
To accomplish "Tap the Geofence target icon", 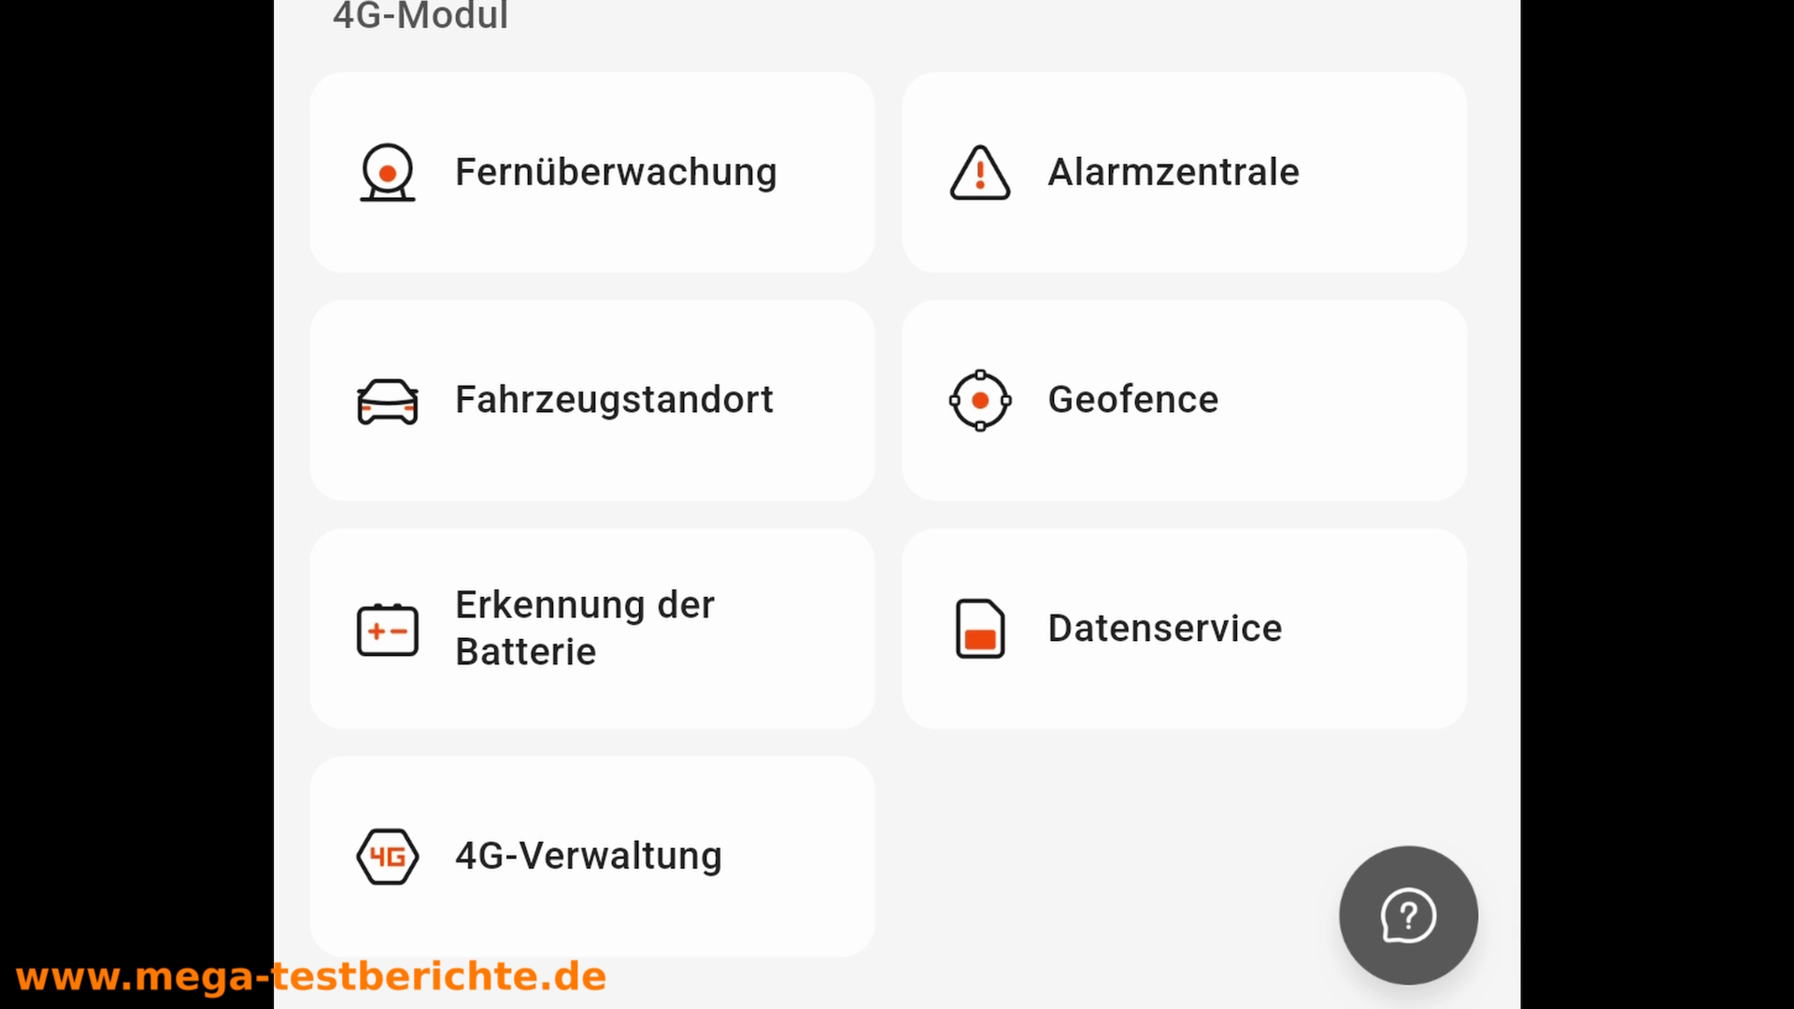I will pyautogui.click(x=979, y=401).
